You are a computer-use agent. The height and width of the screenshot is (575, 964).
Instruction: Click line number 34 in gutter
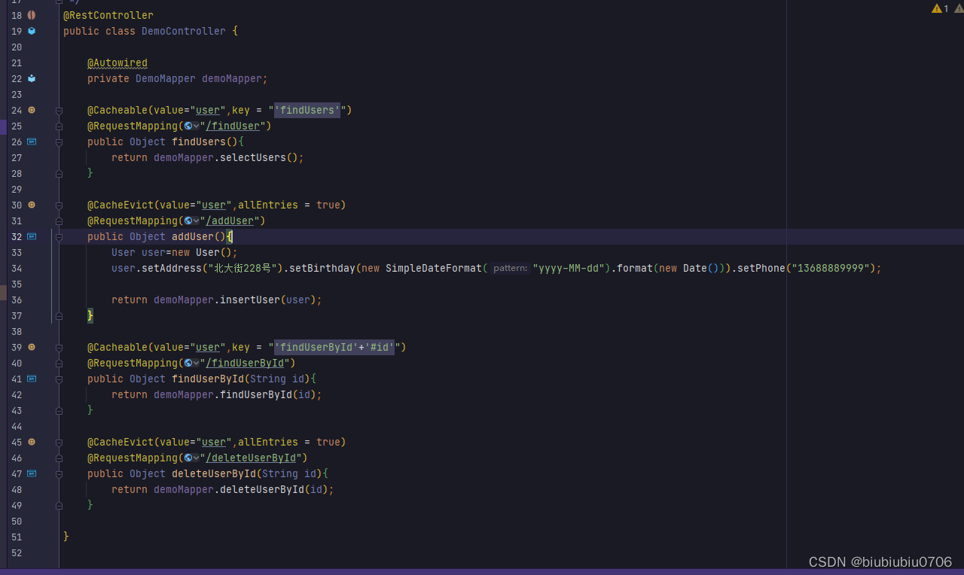point(16,268)
